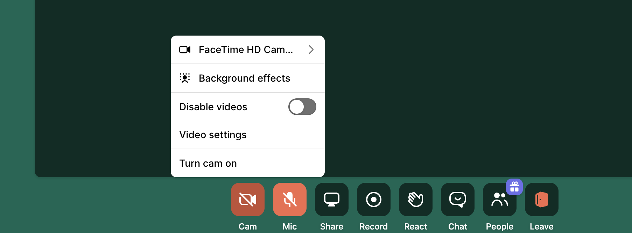Start recording with the Record icon
Screen dimensions: 632x233
373,200
